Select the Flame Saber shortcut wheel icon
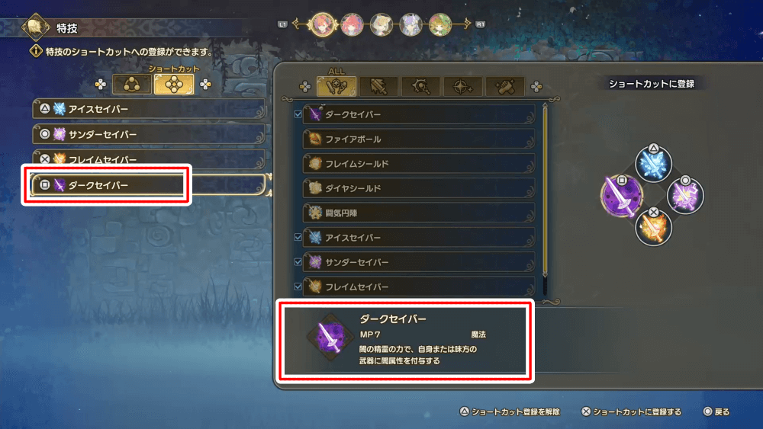 click(x=653, y=227)
